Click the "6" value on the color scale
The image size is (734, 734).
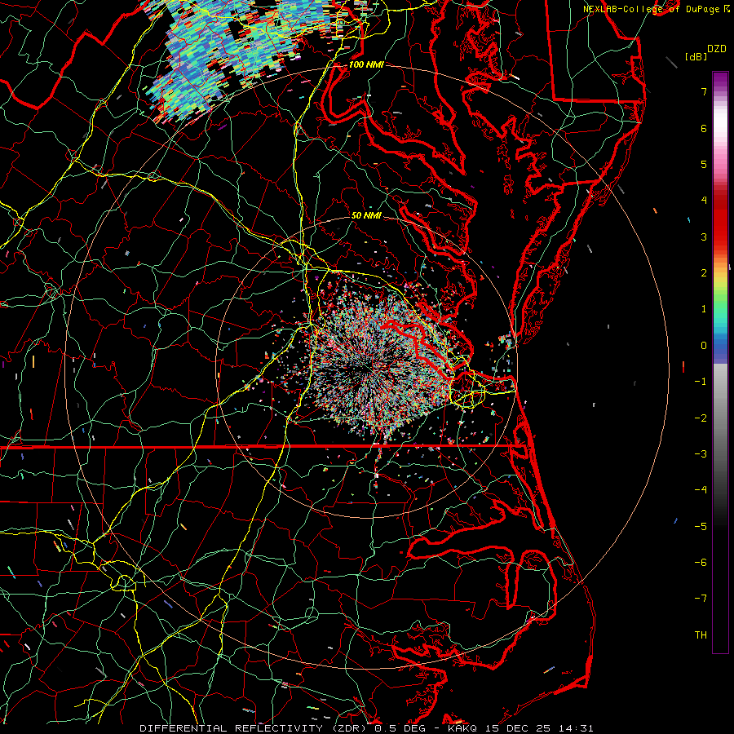tap(704, 128)
